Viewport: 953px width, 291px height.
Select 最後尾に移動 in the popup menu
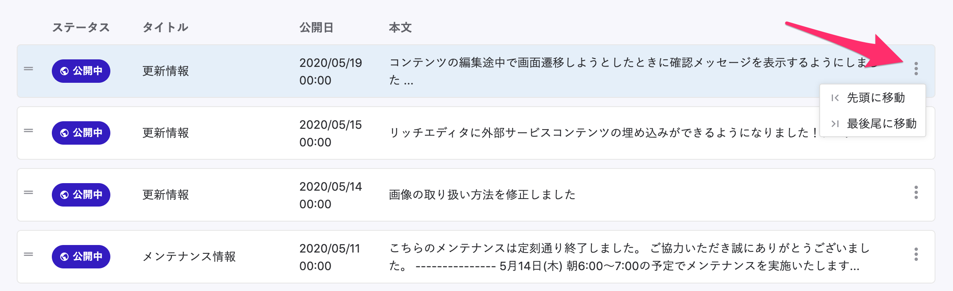click(881, 124)
